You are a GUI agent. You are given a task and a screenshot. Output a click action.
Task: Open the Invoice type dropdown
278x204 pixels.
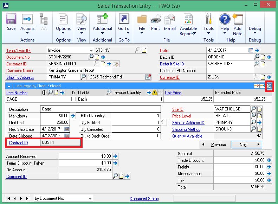tap(91, 51)
